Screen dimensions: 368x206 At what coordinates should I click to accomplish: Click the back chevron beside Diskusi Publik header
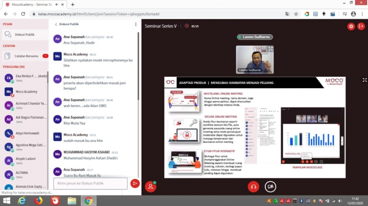pos(56,24)
